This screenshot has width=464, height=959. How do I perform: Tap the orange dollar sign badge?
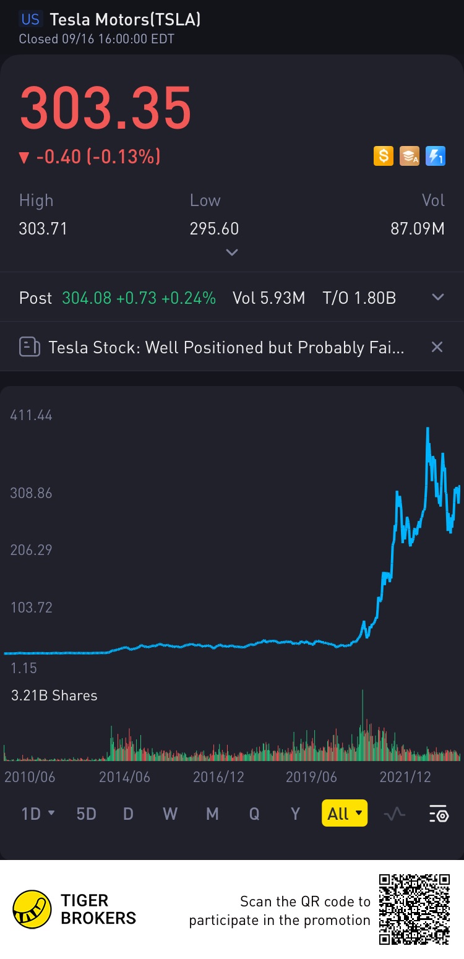384,156
